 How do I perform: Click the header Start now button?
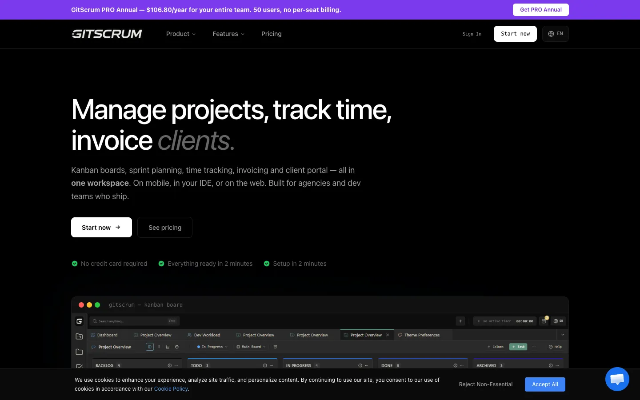515,34
